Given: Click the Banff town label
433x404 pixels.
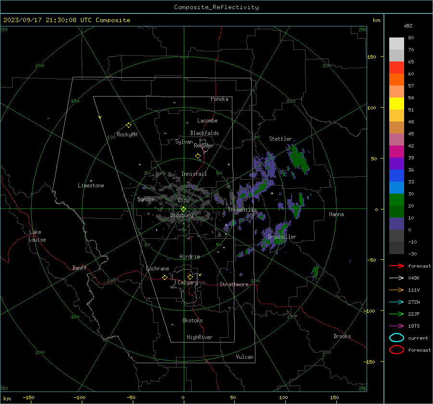Looking at the screenshot, I should (79, 268).
